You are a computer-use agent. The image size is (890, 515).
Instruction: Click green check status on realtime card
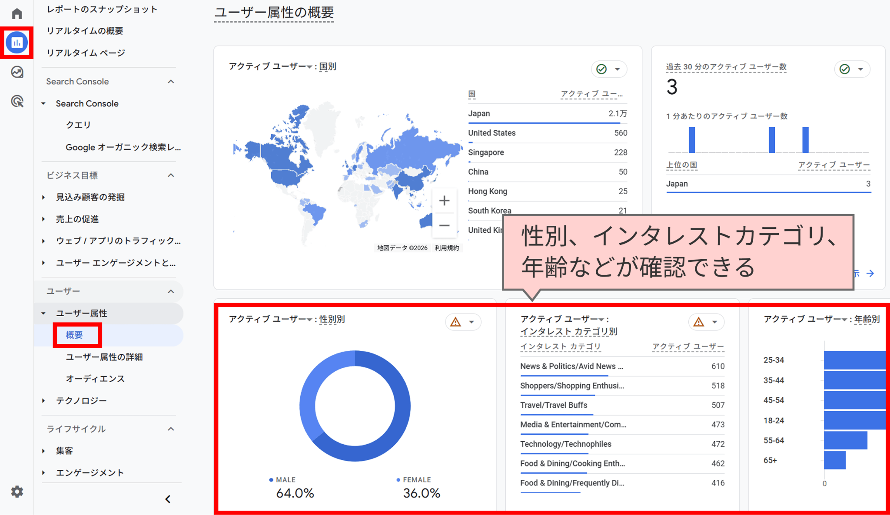pyautogui.click(x=844, y=69)
